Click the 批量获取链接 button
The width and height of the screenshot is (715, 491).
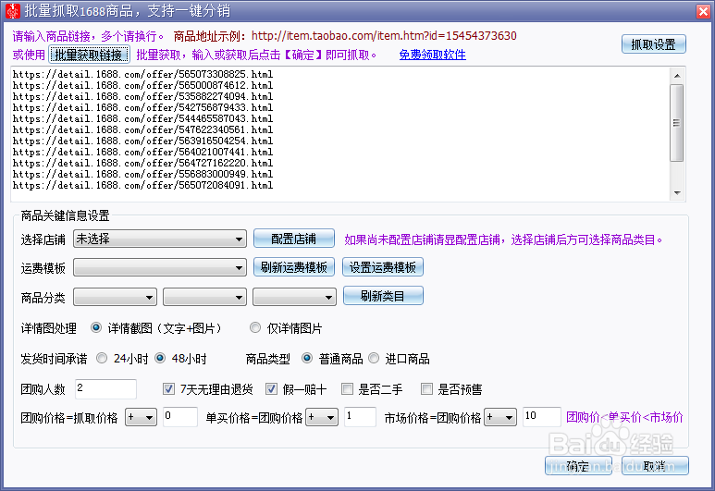point(89,55)
